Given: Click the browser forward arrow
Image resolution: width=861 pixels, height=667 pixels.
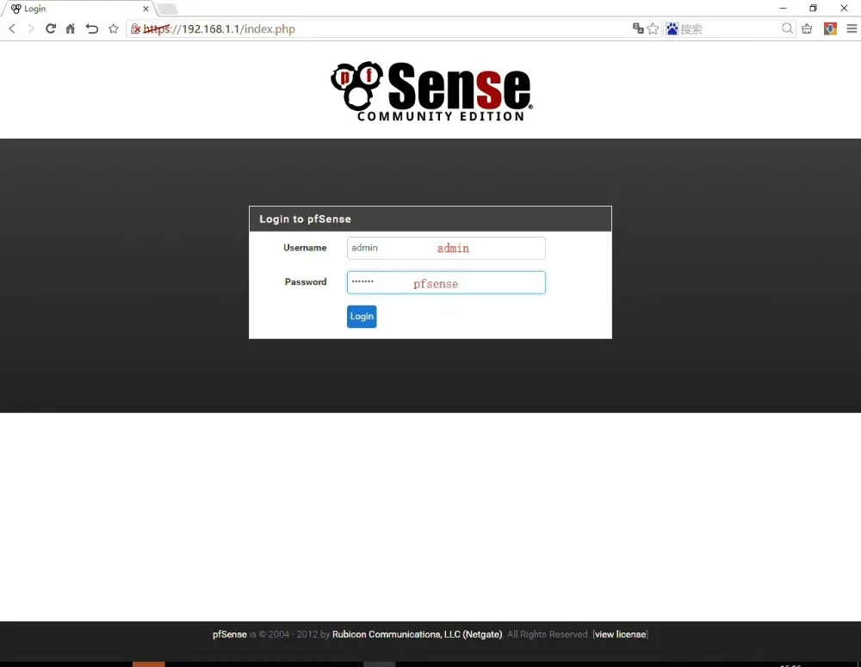Looking at the screenshot, I should click(31, 28).
